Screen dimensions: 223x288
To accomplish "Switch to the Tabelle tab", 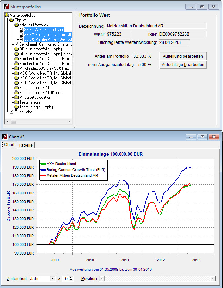I will (x=26, y=145).
